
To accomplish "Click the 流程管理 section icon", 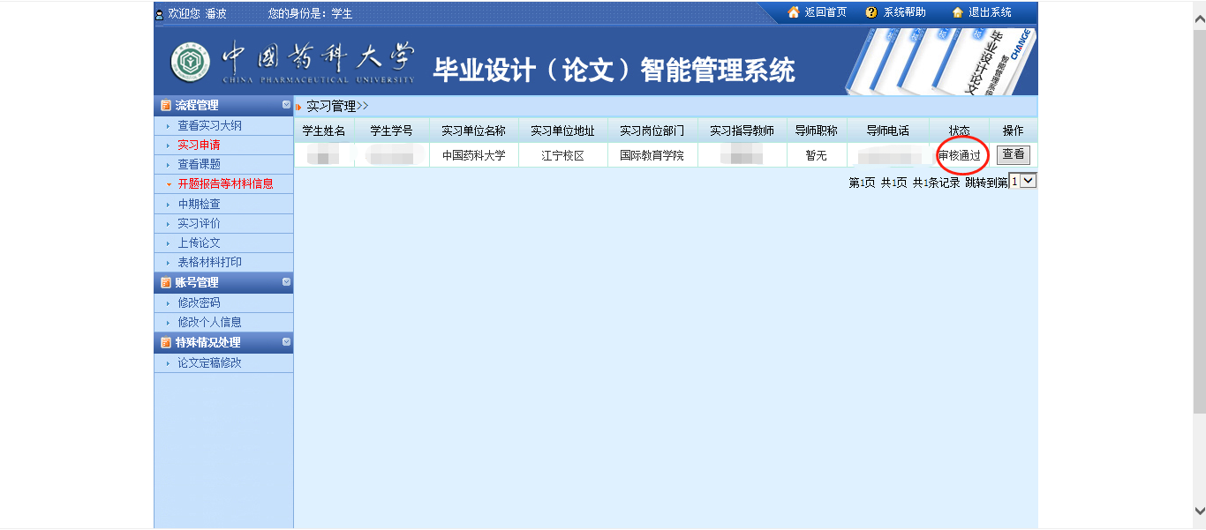I will pyautogui.click(x=165, y=106).
